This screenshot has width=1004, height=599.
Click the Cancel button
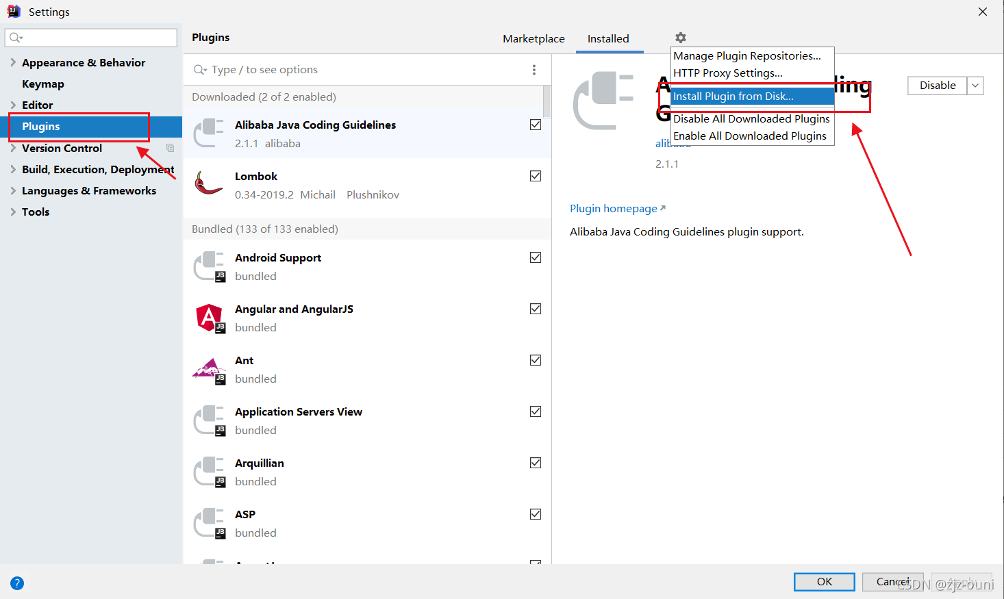[893, 582]
